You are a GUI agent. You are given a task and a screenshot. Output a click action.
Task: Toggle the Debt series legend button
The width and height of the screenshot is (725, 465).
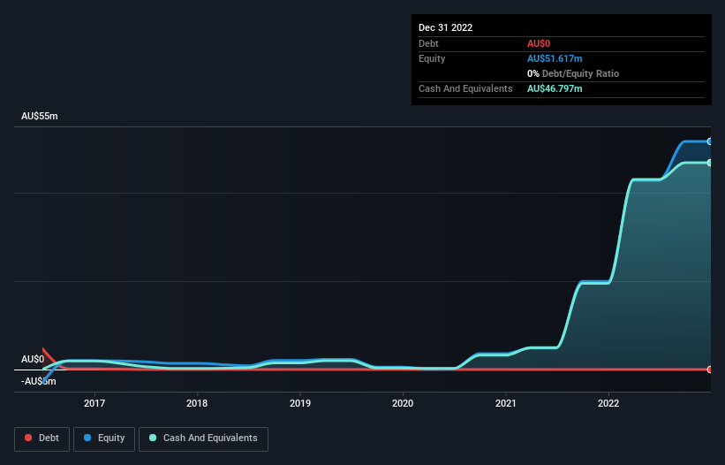pyautogui.click(x=42, y=438)
